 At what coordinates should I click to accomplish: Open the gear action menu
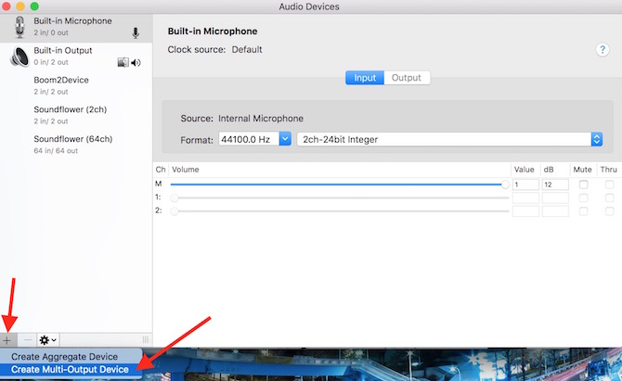point(47,340)
